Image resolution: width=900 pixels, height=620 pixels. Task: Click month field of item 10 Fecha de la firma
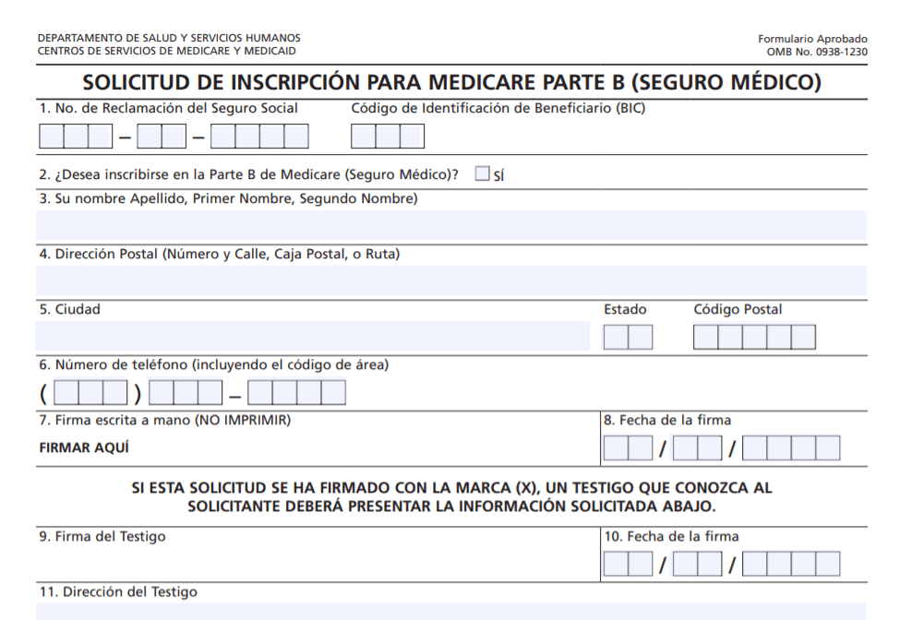[x=628, y=564]
